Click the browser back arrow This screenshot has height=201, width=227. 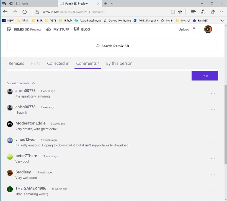5,12
